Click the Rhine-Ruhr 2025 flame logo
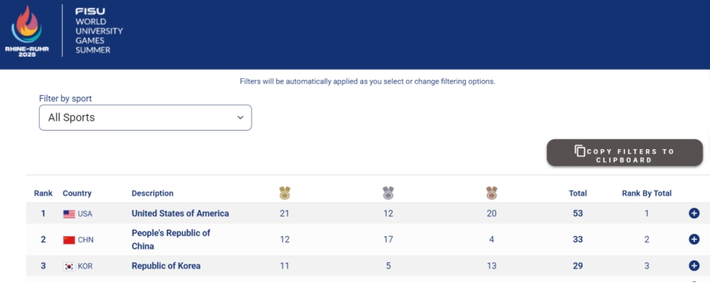This screenshot has height=285, width=710. tap(27, 31)
